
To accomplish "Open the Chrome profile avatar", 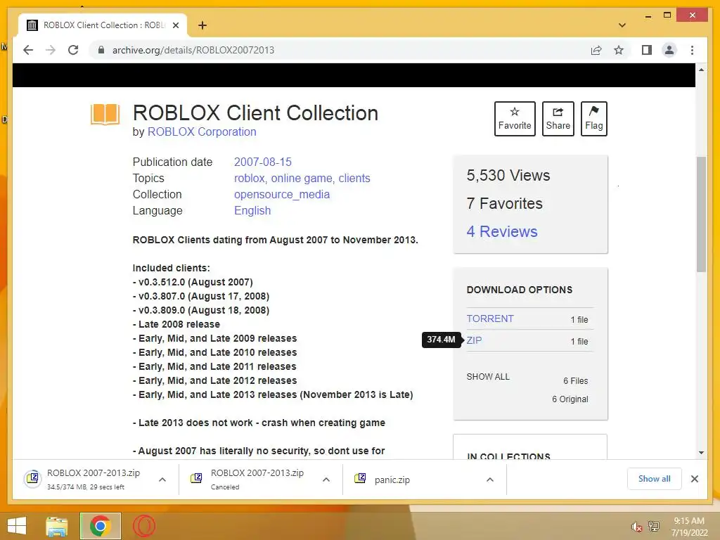I will [x=669, y=50].
